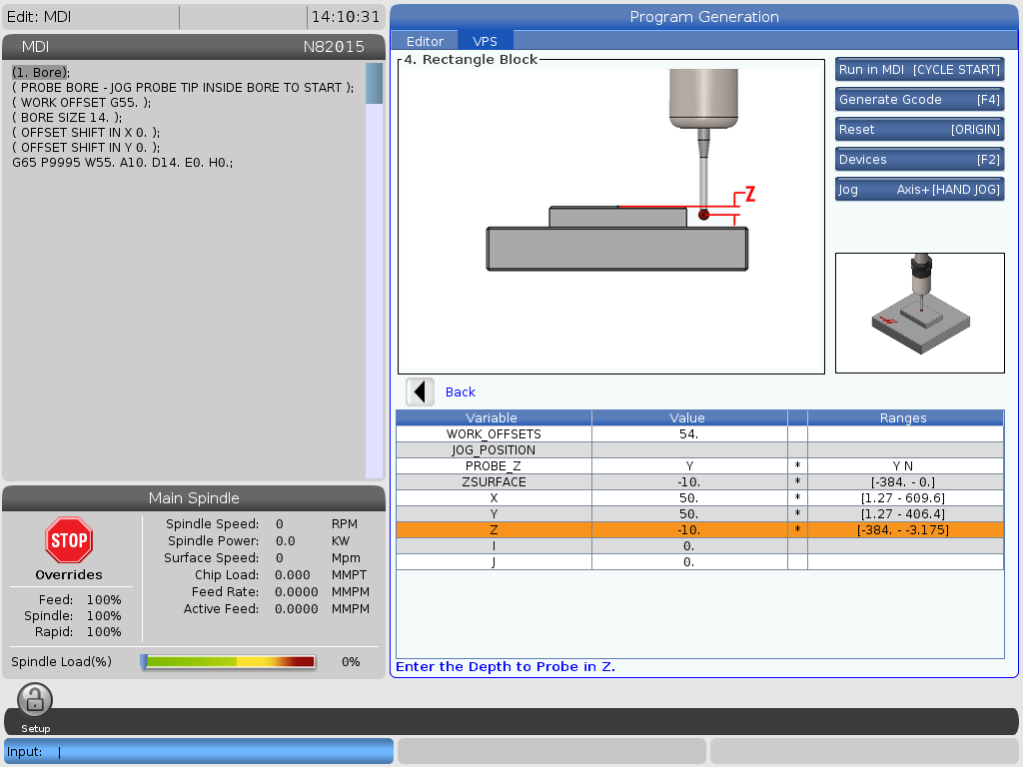Viewport: 1023px width, 767px height.
Task: Click the (1. Bore) program line
Action: [x=40, y=72]
